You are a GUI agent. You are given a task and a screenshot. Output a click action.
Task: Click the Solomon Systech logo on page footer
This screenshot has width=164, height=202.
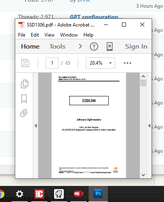point(115,169)
